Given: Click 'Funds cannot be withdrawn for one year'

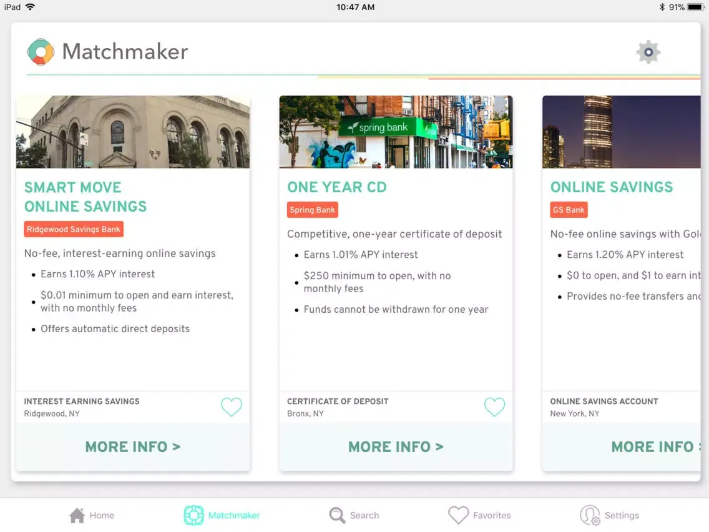Looking at the screenshot, I should [396, 310].
